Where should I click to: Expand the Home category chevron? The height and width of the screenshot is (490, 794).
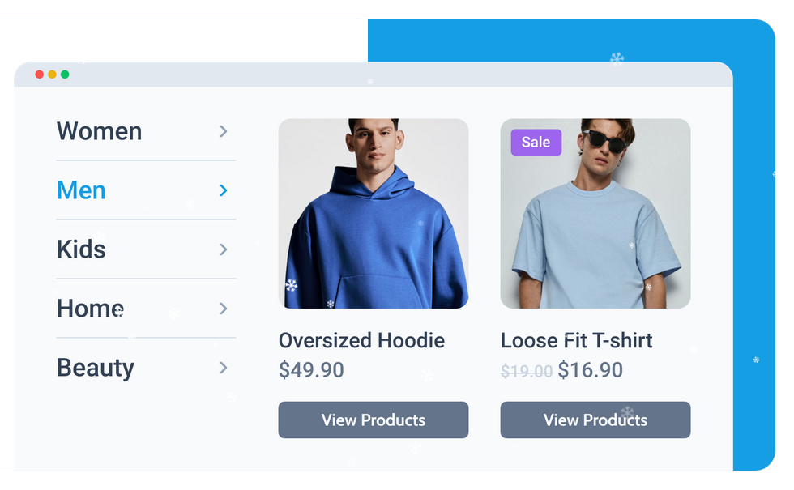click(x=224, y=309)
